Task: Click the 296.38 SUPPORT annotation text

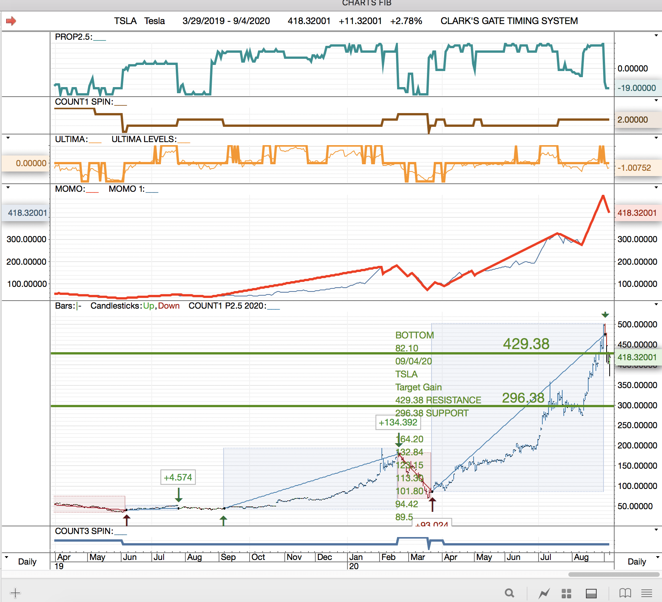Action: tap(432, 413)
